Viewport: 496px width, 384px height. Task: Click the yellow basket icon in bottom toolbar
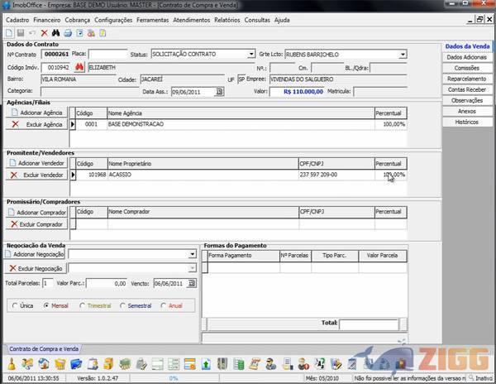coord(60,364)
